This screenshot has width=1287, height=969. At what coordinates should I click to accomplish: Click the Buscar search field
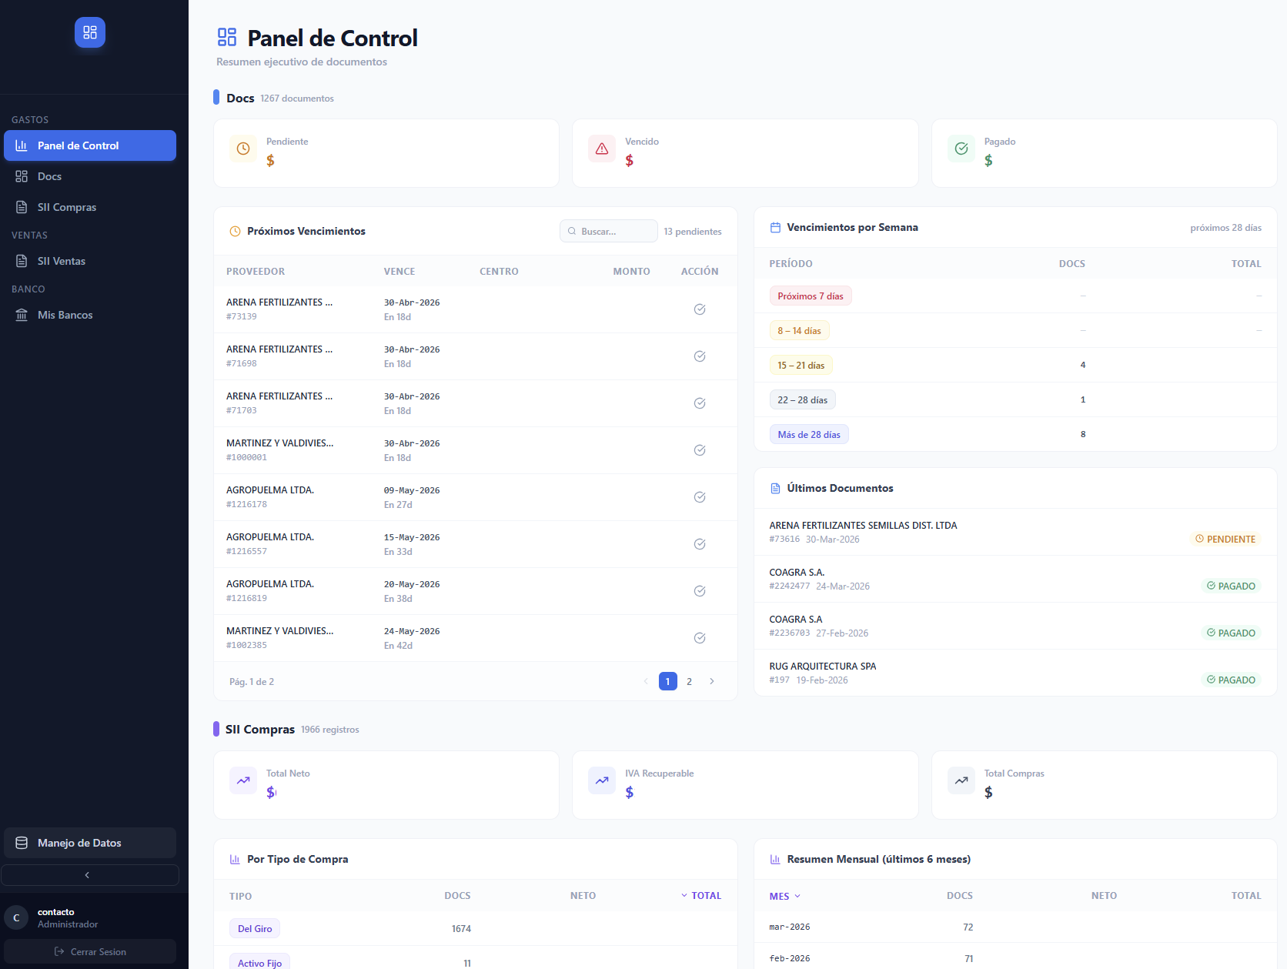pos(609,232)
